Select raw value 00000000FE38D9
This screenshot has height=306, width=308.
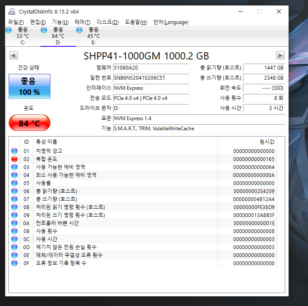[254, 207]
